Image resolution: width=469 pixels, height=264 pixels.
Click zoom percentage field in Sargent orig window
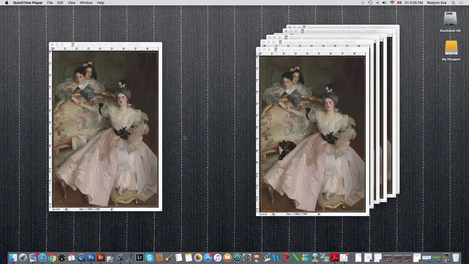click(x=56, y=209)
